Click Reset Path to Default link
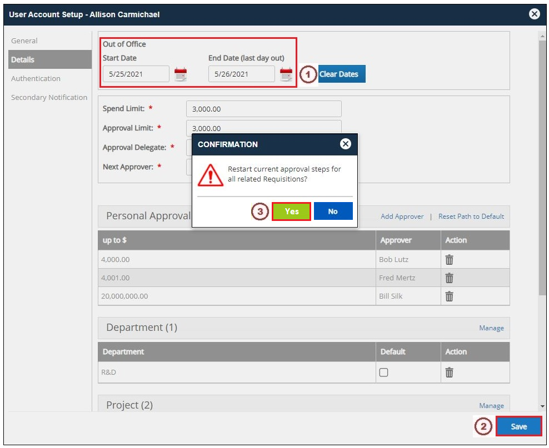The width and height of the screenshot is (549, 448). (471, 217)
